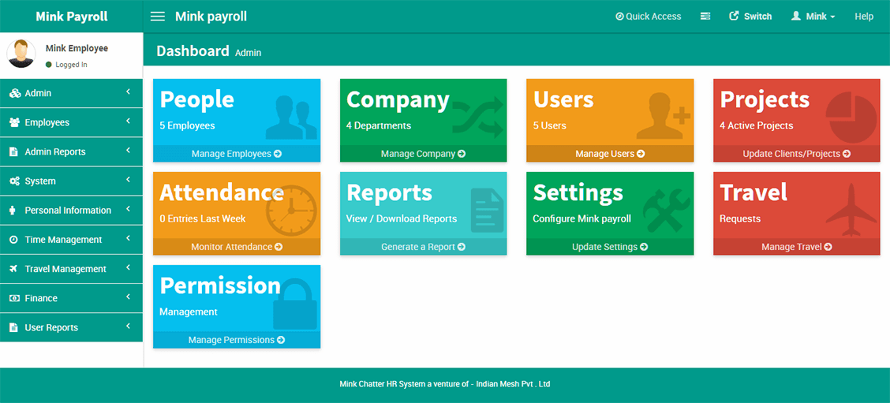Click the Admin Reports document icon
890x403 pixels.
(13, 152)
